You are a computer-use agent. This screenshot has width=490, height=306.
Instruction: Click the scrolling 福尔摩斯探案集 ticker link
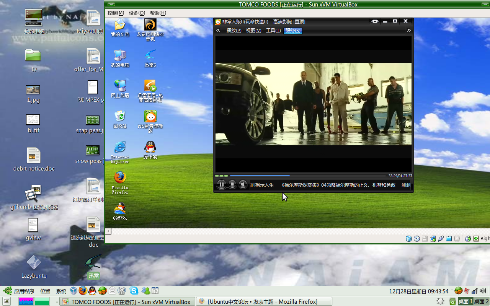338,185
